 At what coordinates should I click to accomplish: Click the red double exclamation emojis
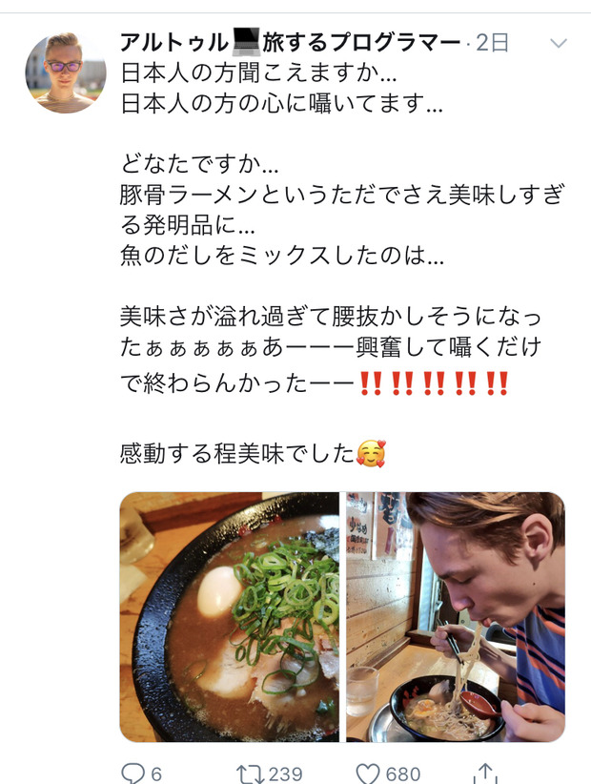click(x=434, y=383)
